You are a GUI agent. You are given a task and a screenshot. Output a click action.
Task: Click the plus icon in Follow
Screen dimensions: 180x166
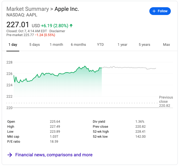click(x=154, y=11)
